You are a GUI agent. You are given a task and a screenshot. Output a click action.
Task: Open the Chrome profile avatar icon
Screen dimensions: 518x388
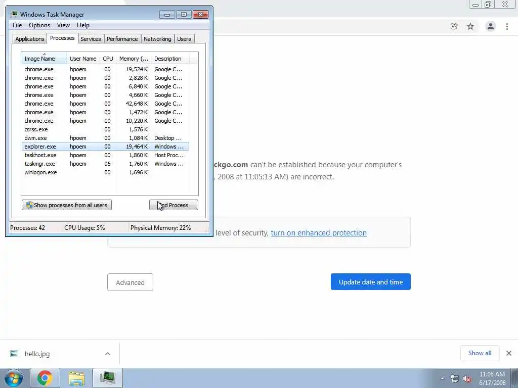tap(491, 26)
